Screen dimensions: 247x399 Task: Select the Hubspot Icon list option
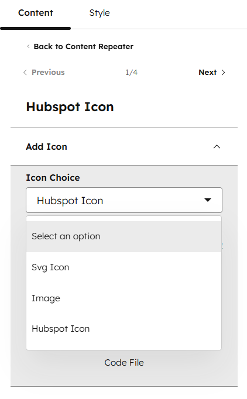point(123,329)
